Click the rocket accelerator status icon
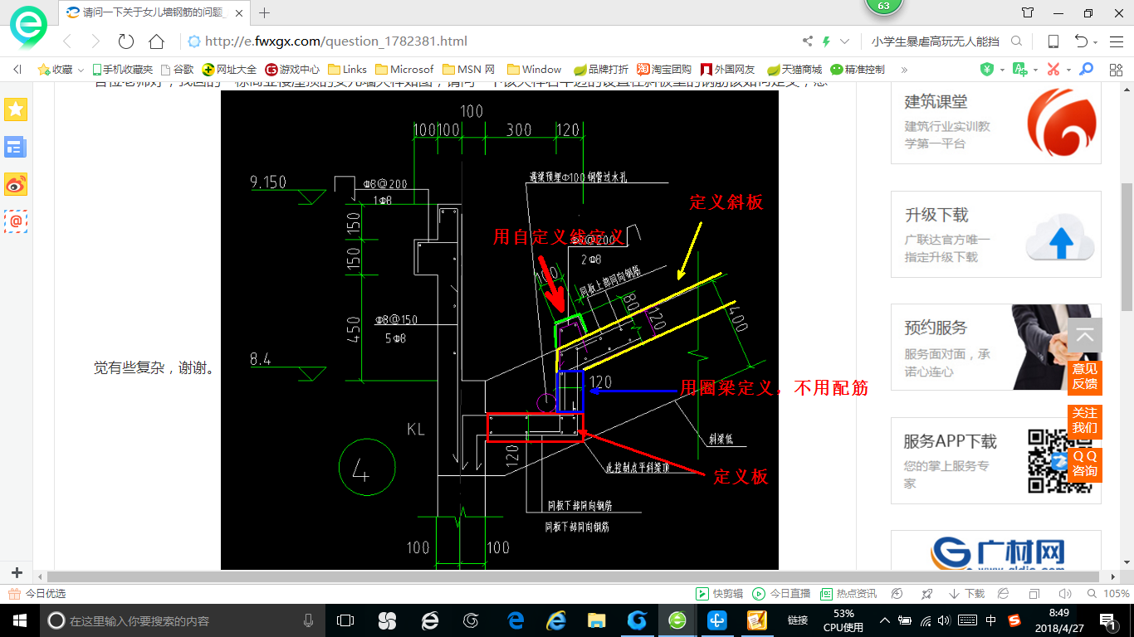 coord(927,594)
